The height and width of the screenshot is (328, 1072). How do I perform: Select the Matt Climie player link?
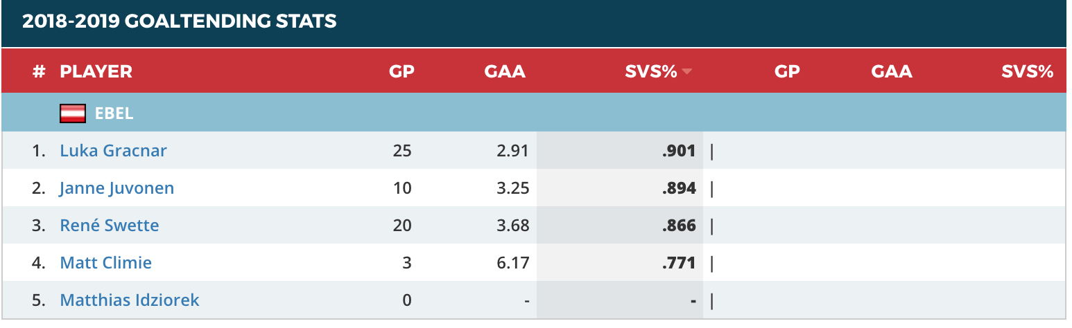[x=105, y=262]
